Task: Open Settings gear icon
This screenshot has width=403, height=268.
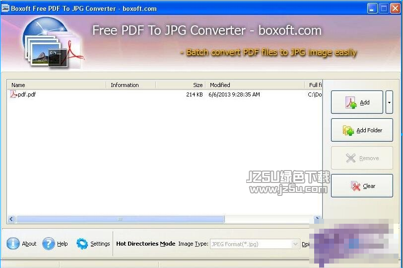Action: point(82,243)
